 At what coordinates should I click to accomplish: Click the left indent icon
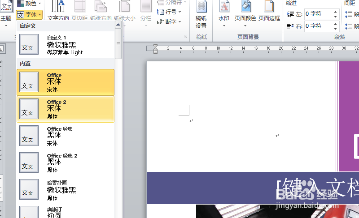pyautogui.click(x=290, y=14)
